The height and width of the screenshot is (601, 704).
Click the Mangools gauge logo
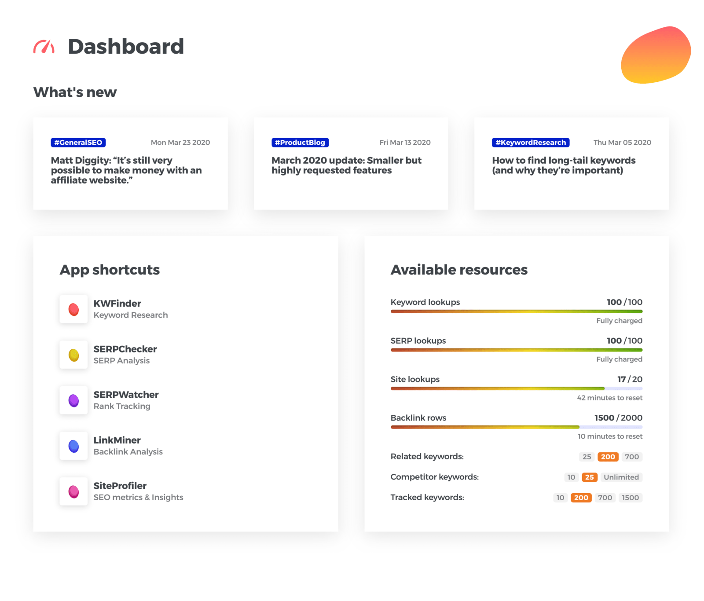click(43, 46)
